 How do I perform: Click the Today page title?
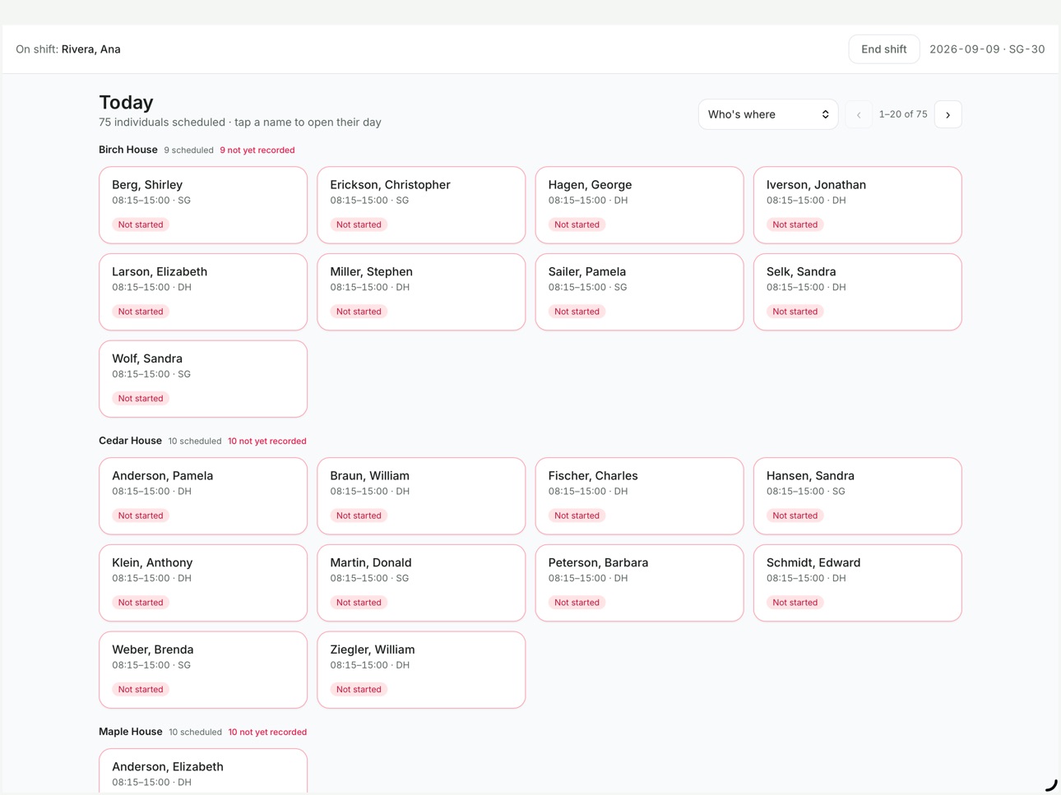(126, 102)
